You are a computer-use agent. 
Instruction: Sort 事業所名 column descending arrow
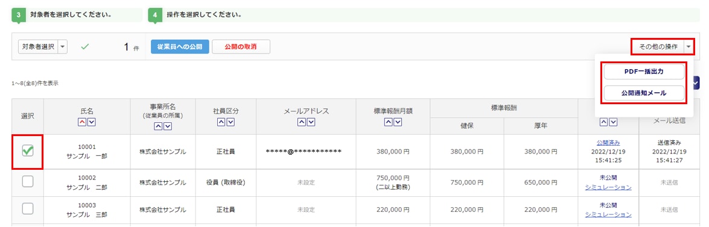point(168,126)
